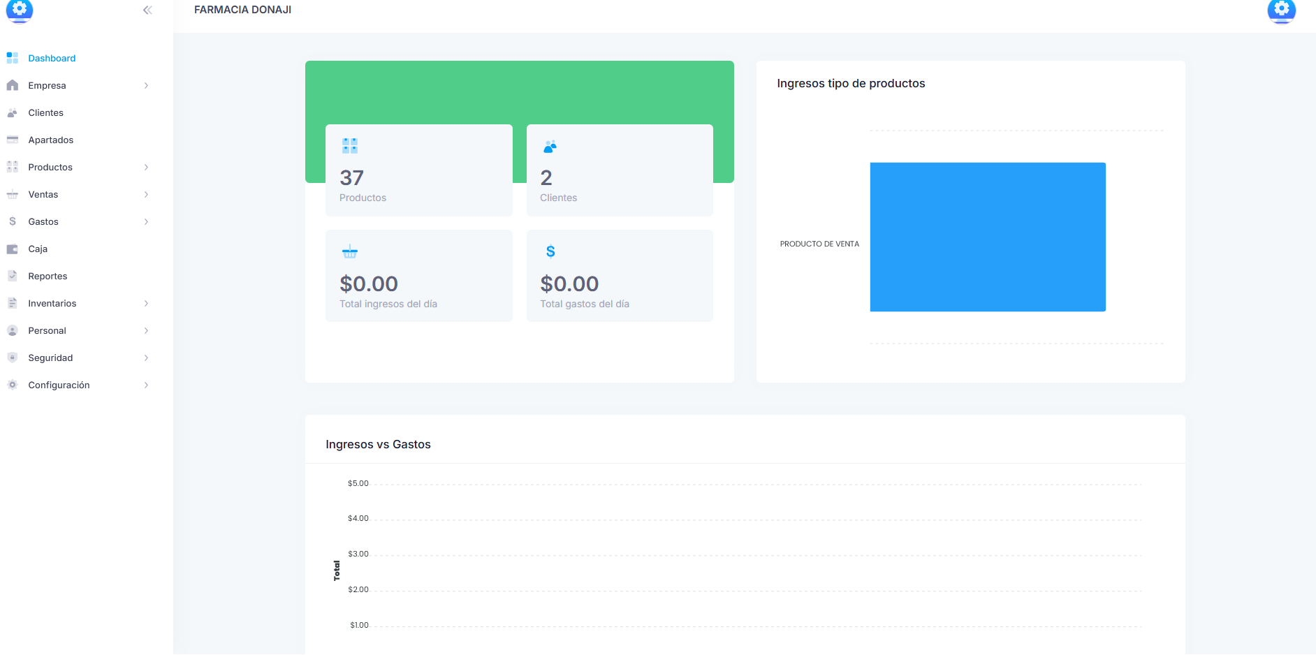Screen dimensions: 1316x655
Task: Collapse the sidebar with double-chevron icon
Action: point(147,10)
